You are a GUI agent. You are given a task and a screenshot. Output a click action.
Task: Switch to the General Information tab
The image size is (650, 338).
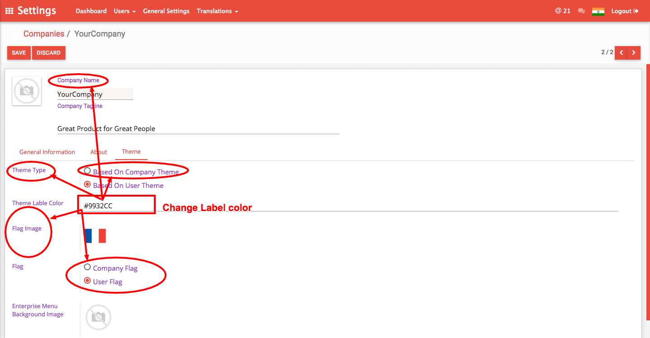coord(47,152)
